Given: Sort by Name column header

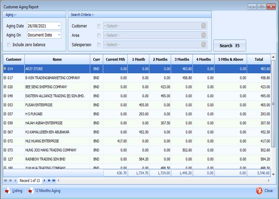Looking at the screenshot, I should coord(57,59).
